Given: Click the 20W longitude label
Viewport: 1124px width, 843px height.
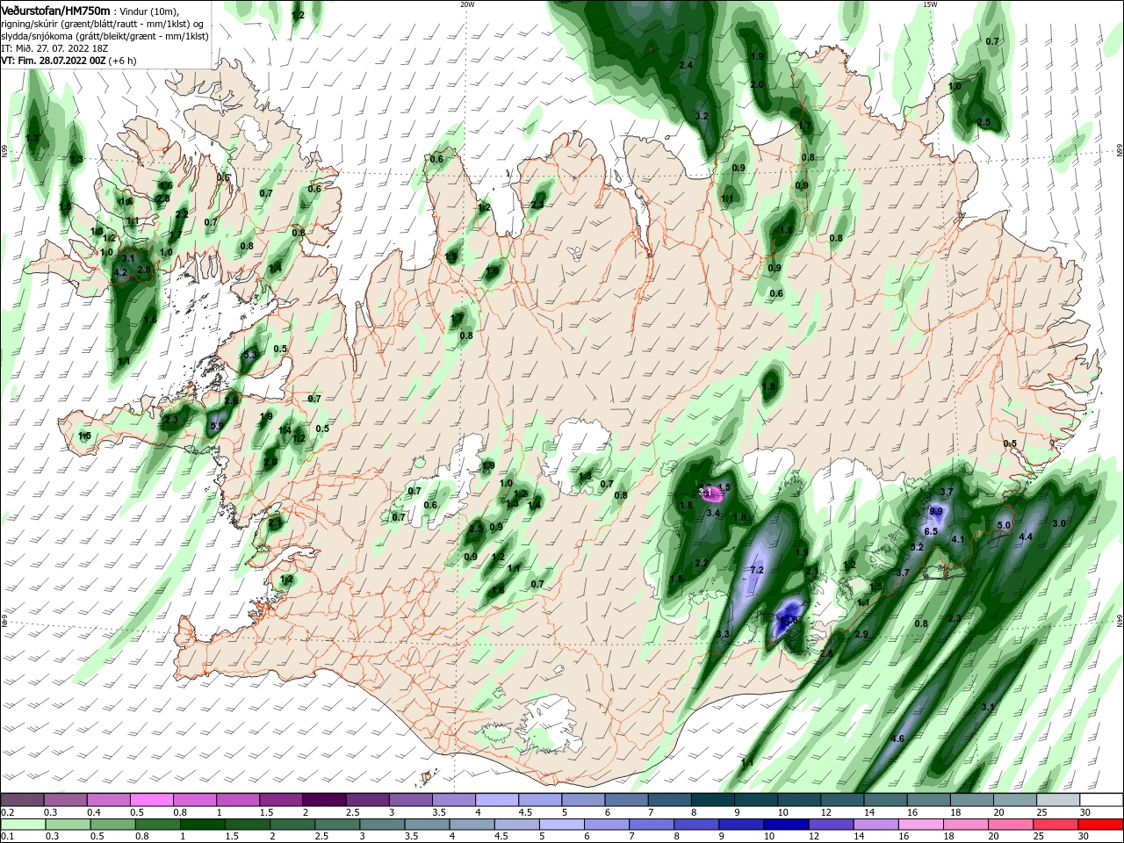Looking at the screenshot, I should [x=467, y=4].
